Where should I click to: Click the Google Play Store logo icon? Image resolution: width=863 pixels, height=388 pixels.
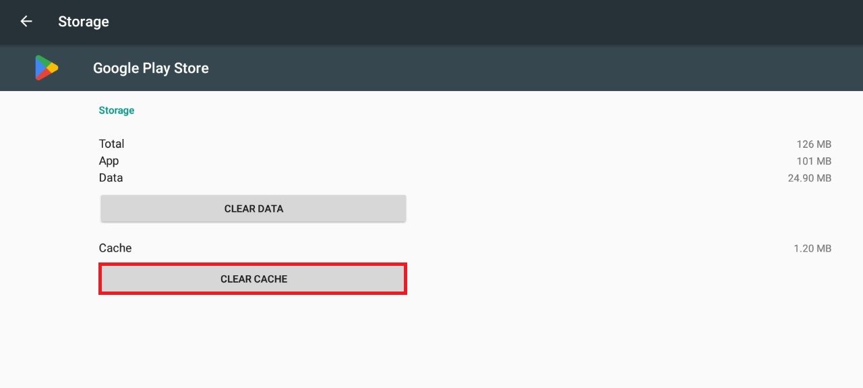pyautogui.click(x=47, y=68)
